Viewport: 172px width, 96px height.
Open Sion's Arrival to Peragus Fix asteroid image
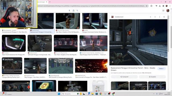91,66
